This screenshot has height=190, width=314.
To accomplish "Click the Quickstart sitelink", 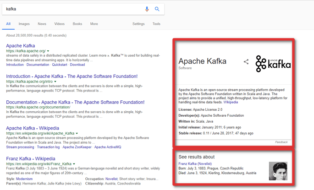I will click(60, 65).
